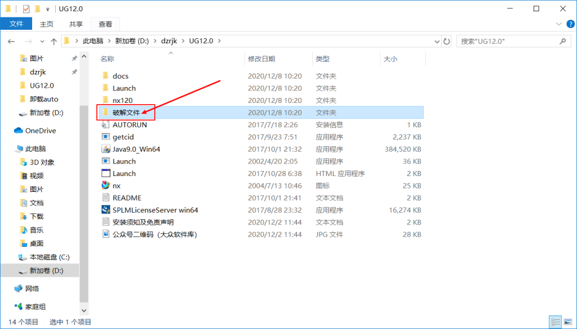Open the SPLMLicenseServer win64 installer icon
This screenshot has width=577, height=329.
(105, 210)
